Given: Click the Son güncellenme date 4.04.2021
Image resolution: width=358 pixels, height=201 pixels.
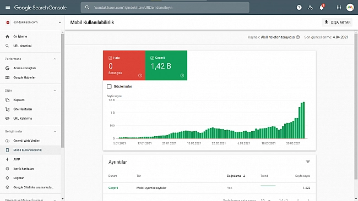Looking at the screenshot, I should 340,37.
